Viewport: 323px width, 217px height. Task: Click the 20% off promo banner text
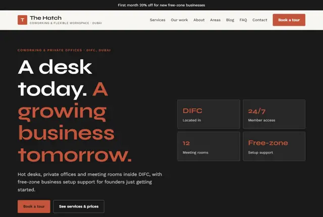[x=161, y=5]
